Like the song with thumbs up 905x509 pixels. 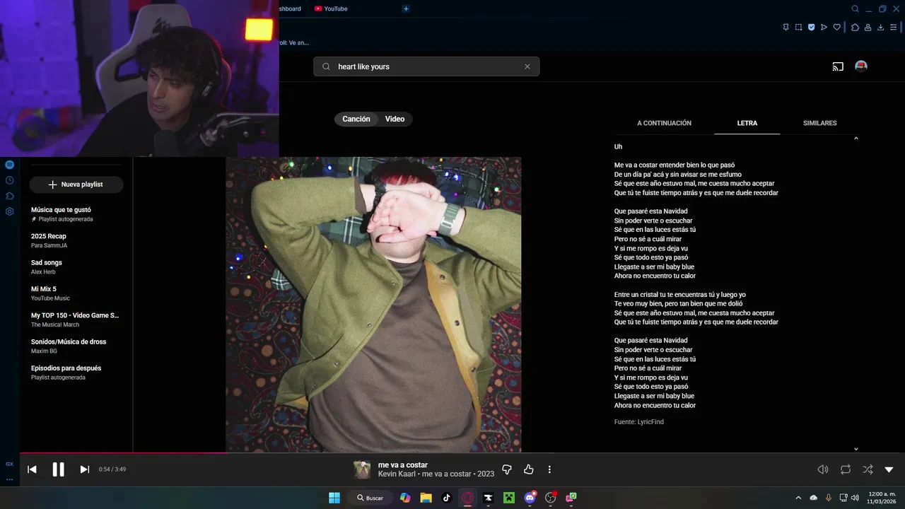528,469
